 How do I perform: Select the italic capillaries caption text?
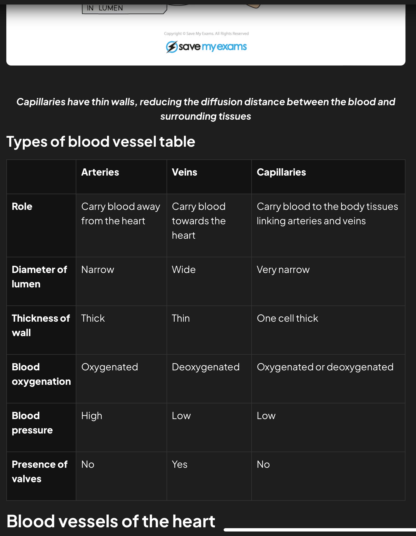[x=206, y=109]
